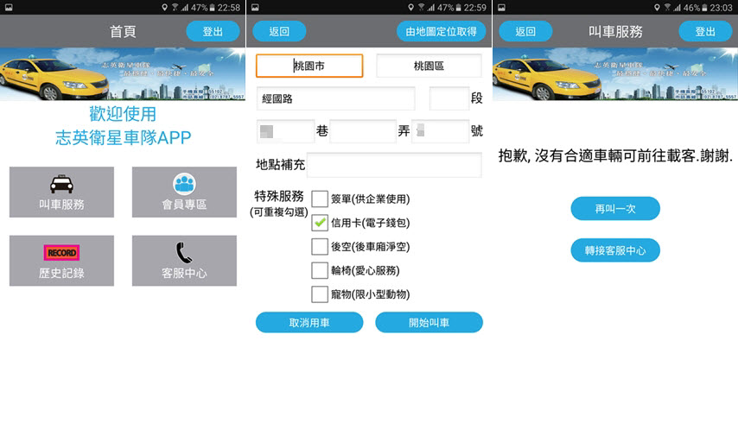Focus the 地點補充 extra location field
The width and height of the screenshot is (738, 436).
[394, 165]
